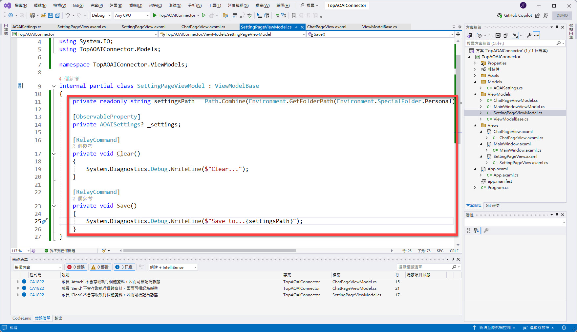Collapse the ViewModels folder
The height and width of the screenshot is (332, 577).
click(475, 94)
